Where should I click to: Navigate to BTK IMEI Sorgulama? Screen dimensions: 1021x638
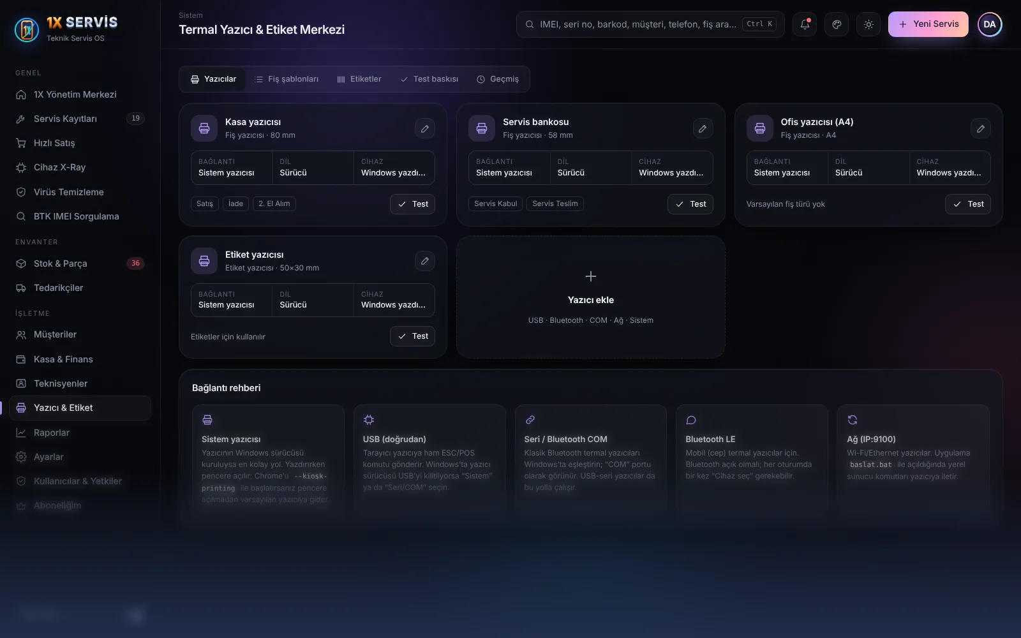[x=80, y=216]
